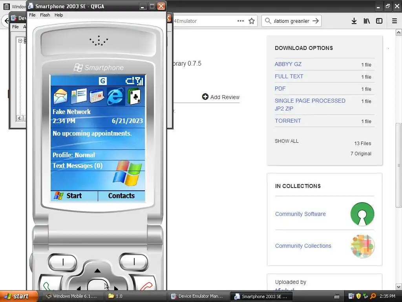Click the d-pad up arrow
This screenshot has height=302, width=402.
click(x=97, y=271)
